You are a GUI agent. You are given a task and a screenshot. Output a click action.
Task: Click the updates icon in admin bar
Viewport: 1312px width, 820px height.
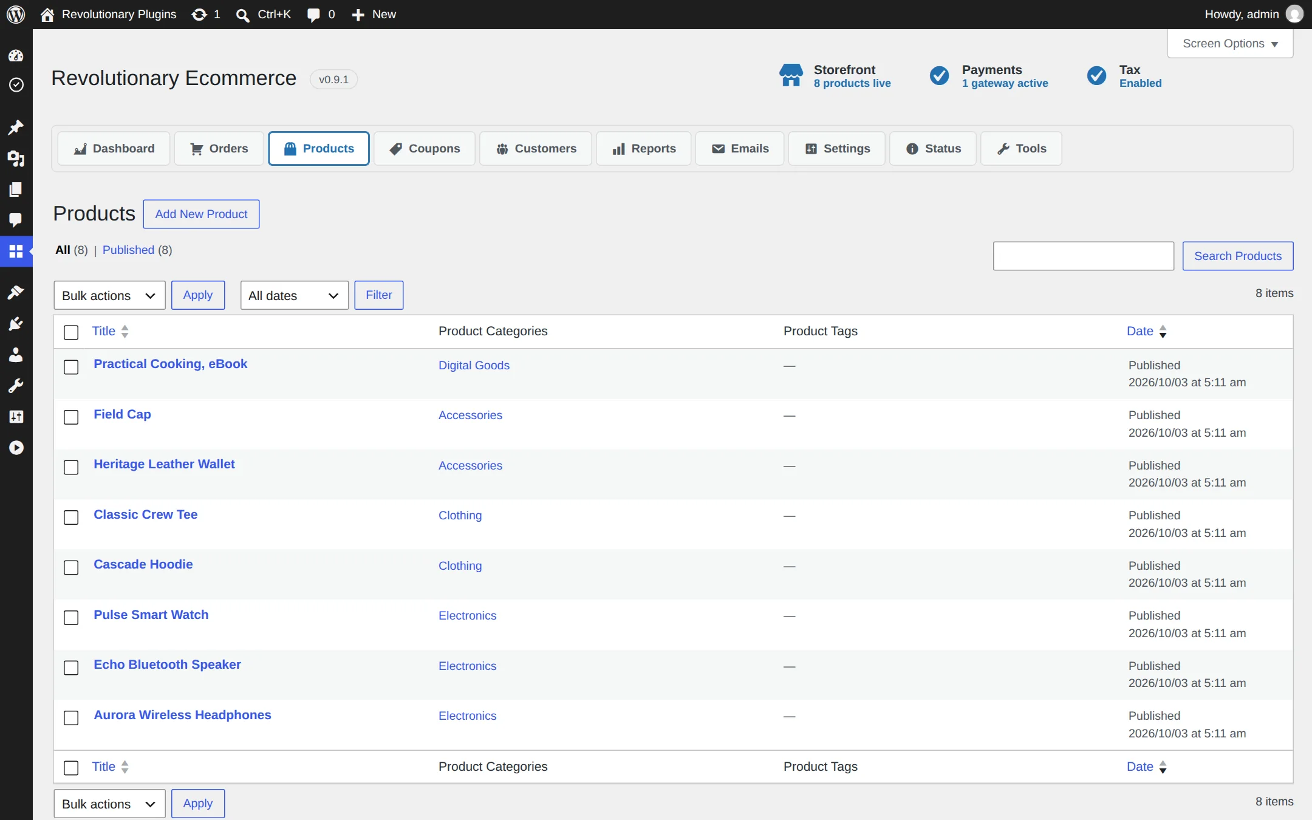[x=199, y=15]
